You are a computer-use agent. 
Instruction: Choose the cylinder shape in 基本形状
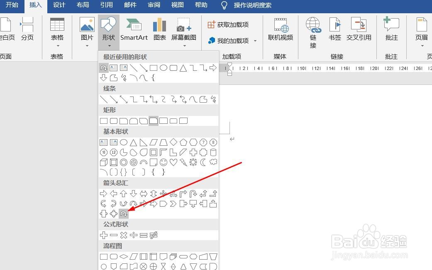[x=213, y=152]
